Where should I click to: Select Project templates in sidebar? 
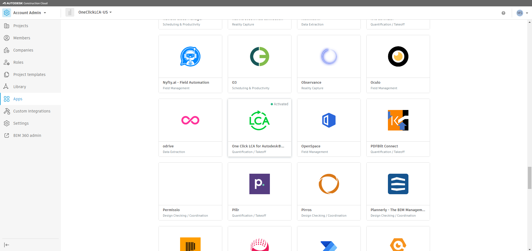point(30,75)
